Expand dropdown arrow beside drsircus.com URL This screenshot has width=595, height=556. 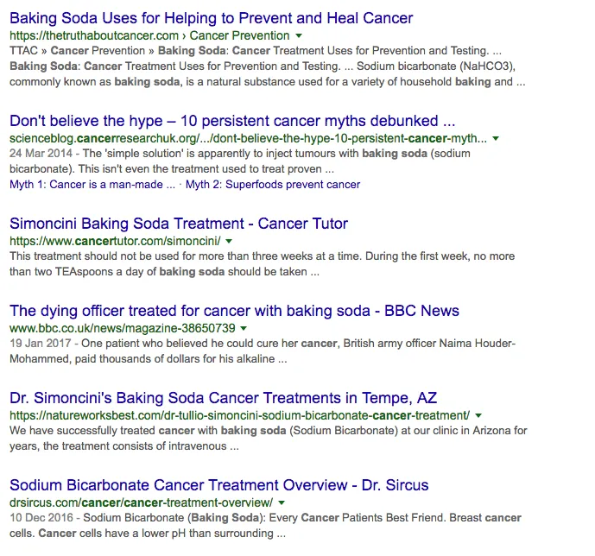(282, 502)
